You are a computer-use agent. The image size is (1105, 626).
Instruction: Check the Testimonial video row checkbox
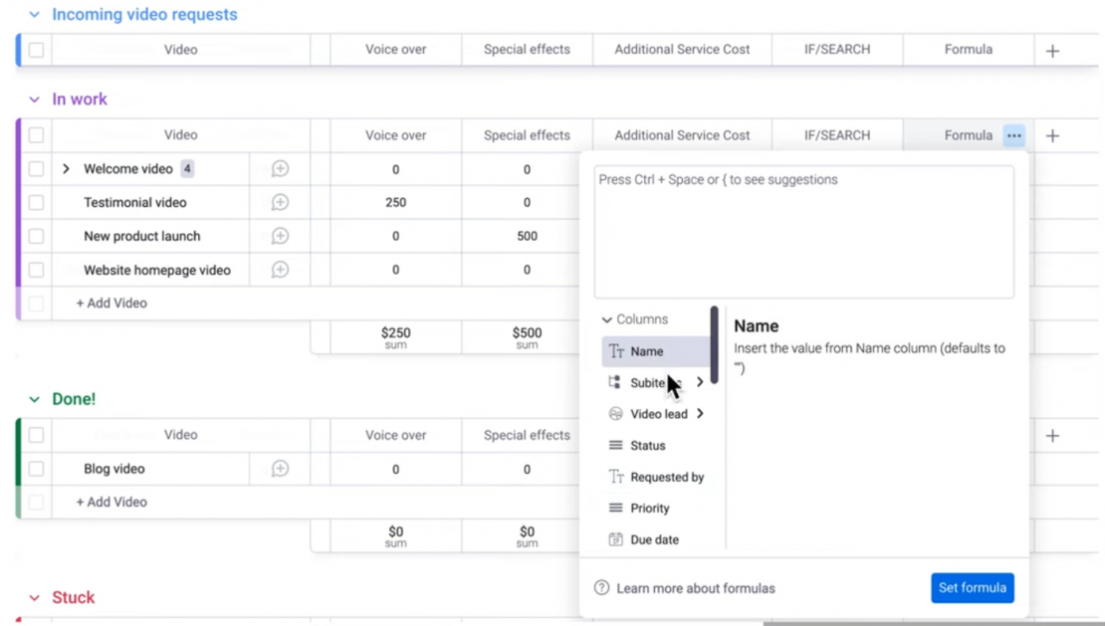pyautogui.click(x=34, y=203)
